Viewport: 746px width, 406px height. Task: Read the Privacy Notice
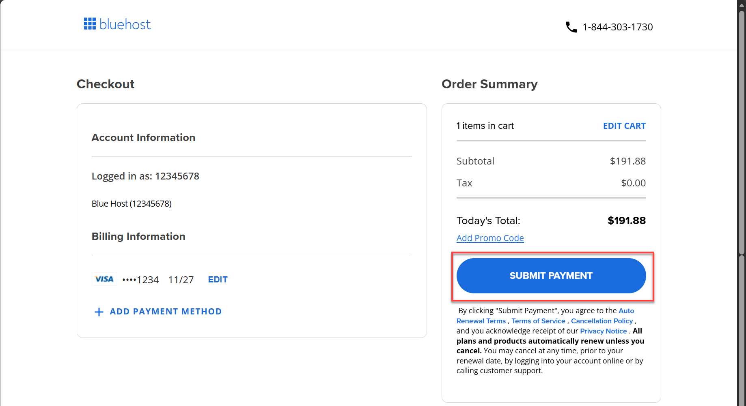[x=603, y=331]
